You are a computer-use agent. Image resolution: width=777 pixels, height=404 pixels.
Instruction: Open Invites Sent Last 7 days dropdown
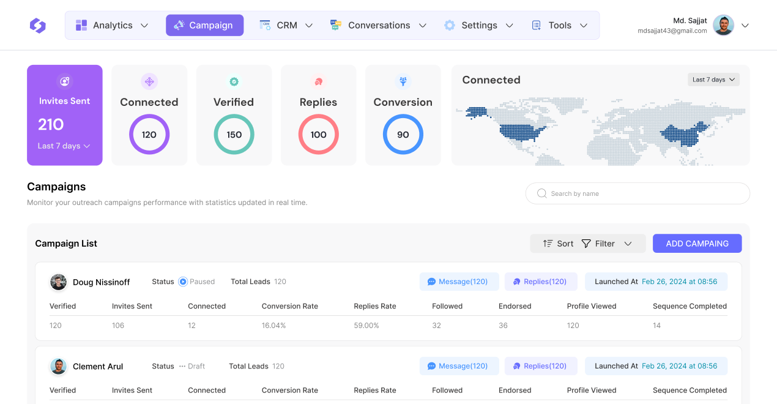coord(64,146)
